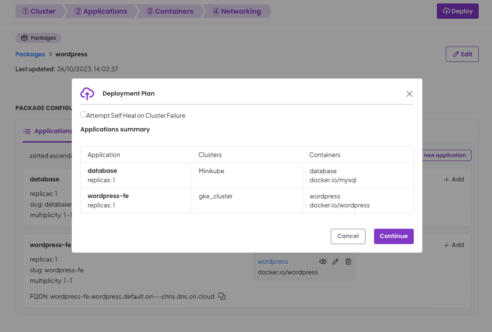Click docker.io/mysql in the summary table
Image resolution: width=492 pixels, height=332 pixels.
pyautogui.click(x=333, y=180)
